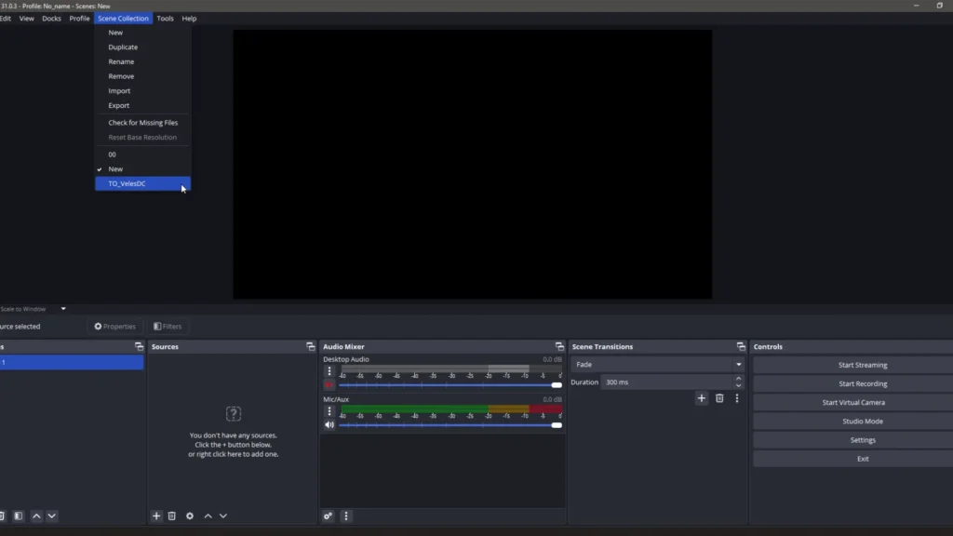
Task: Add a new source with the plus icon
Action: [156, 516]
